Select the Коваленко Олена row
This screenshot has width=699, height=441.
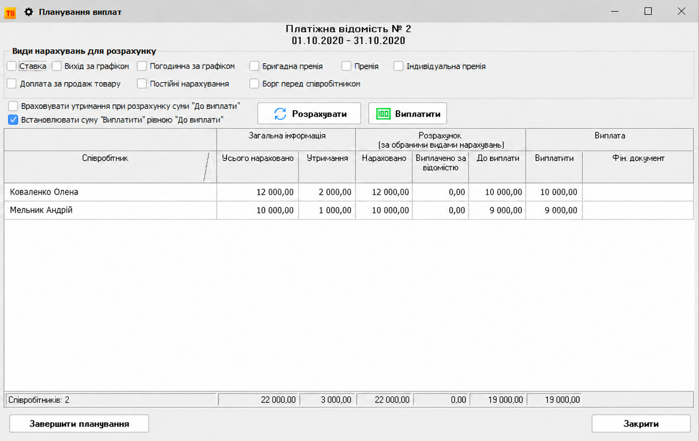pos(349,192)
